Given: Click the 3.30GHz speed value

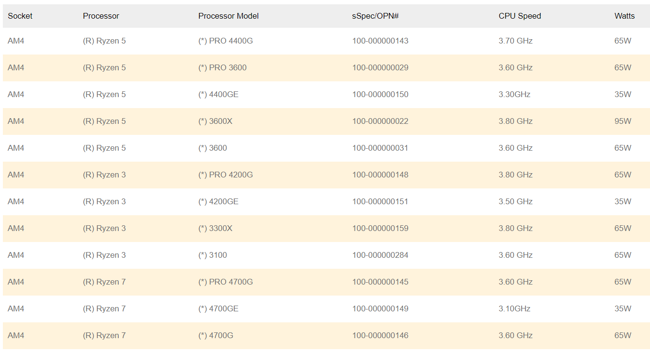Looking at the screenshot, I should [514, 95].
